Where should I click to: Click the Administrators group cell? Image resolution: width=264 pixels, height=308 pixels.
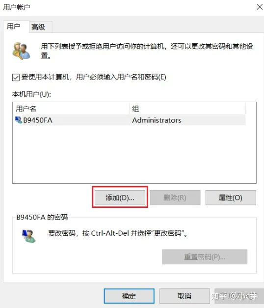157,120
